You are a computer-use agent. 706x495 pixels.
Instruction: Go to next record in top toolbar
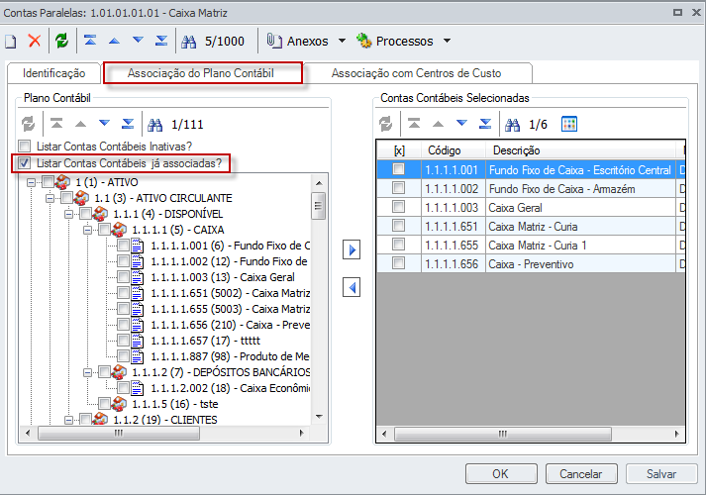pos(139,41)
